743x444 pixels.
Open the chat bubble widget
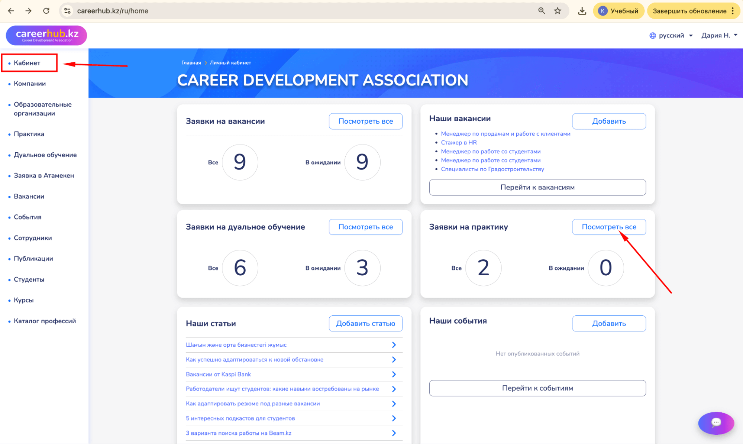pyautogui.click(x=716, y=422)
